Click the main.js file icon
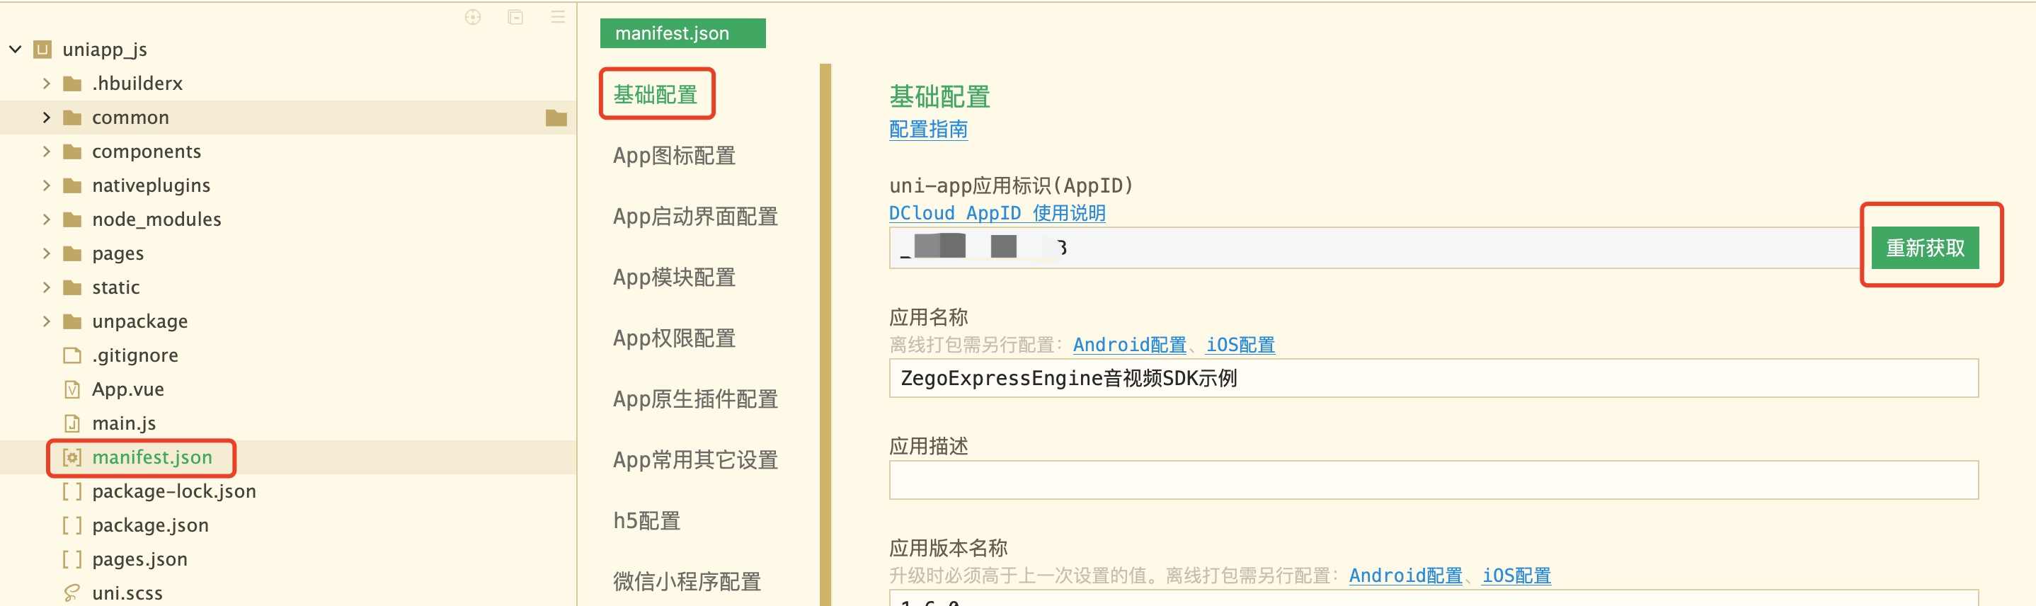 72,423
